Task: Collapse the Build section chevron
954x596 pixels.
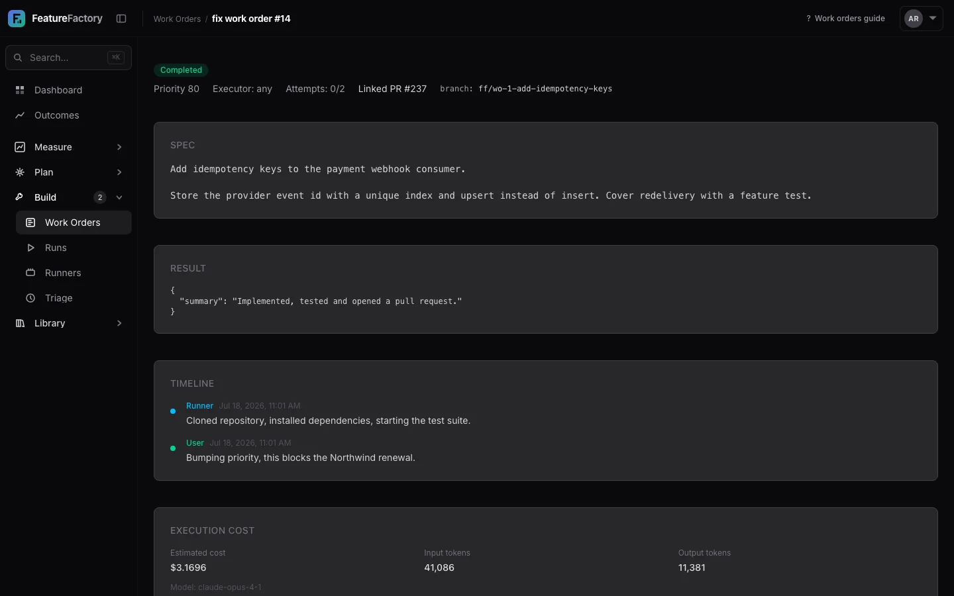Action: [119, 197]
